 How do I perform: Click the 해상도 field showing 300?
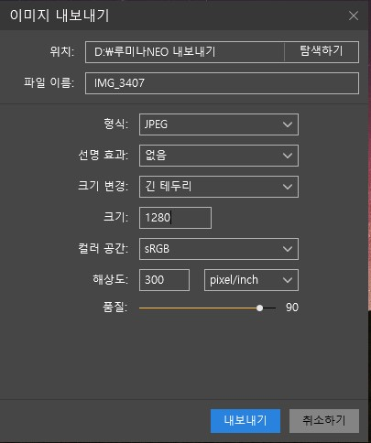click(164, 280)
